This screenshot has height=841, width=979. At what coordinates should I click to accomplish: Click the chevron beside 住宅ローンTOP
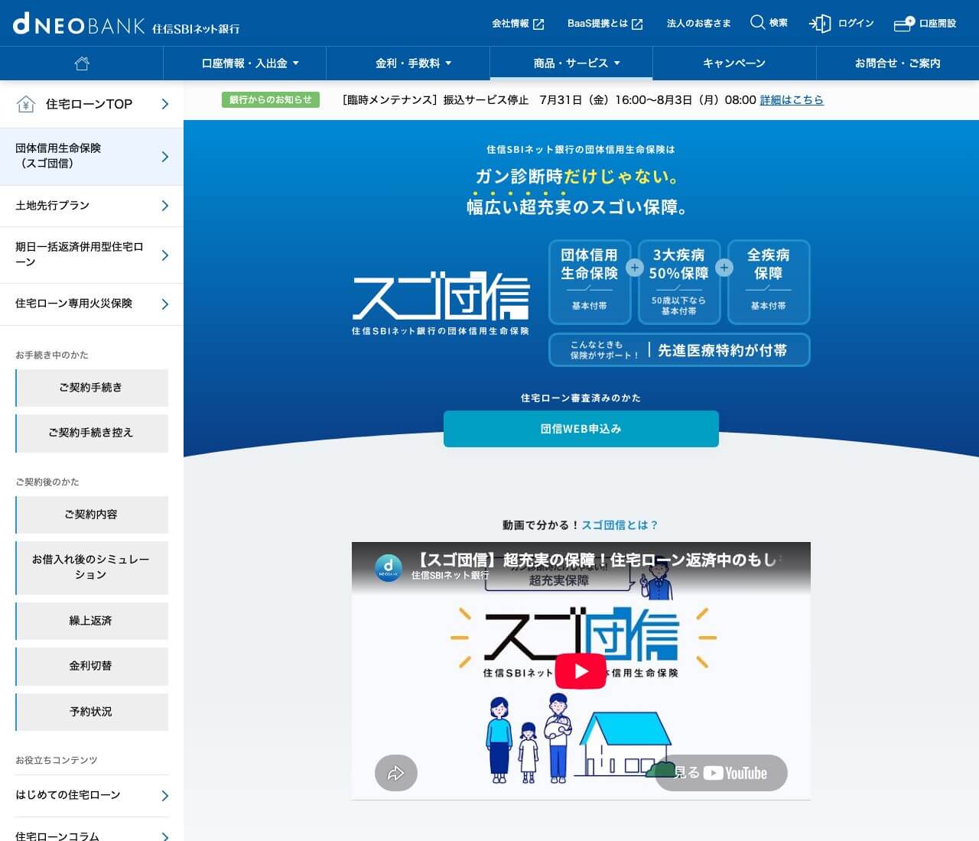coord(165,104)
